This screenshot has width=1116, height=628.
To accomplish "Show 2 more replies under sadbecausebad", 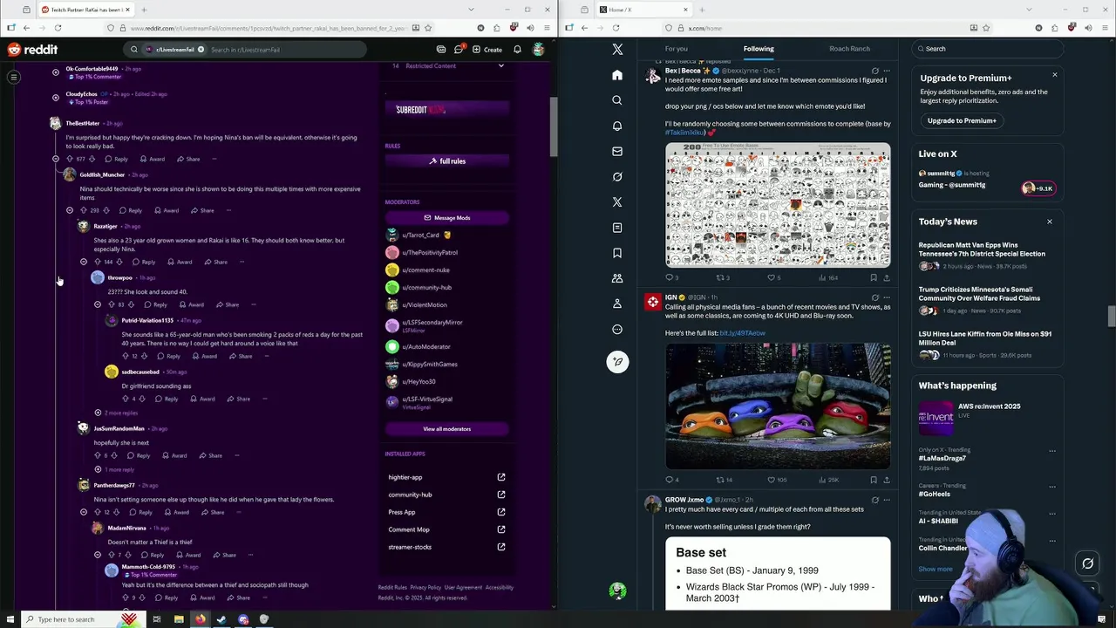I will click(117, 413).
